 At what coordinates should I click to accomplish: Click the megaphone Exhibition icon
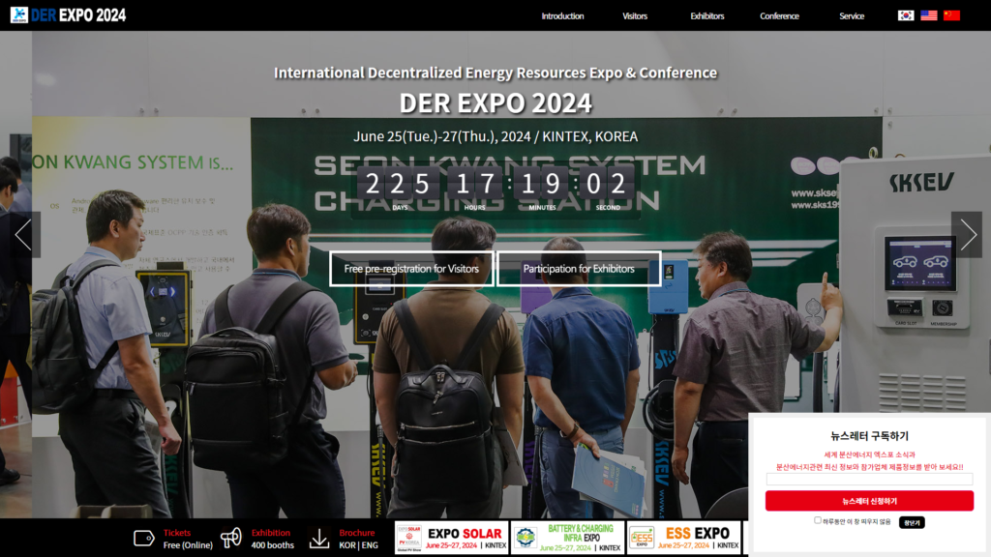coord(230,538)
